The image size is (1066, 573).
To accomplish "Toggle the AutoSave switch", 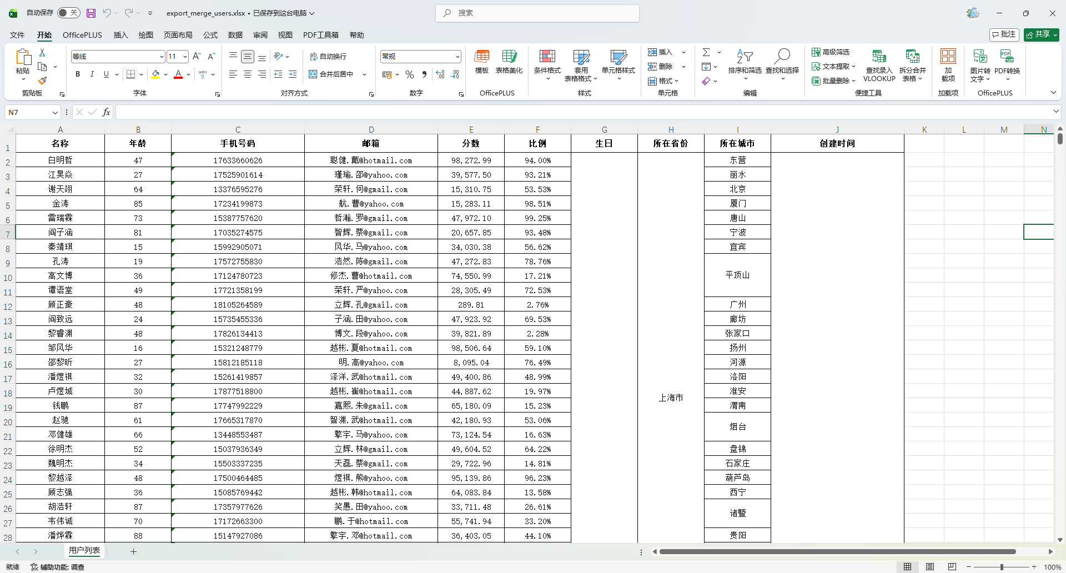I will (69, 13).
